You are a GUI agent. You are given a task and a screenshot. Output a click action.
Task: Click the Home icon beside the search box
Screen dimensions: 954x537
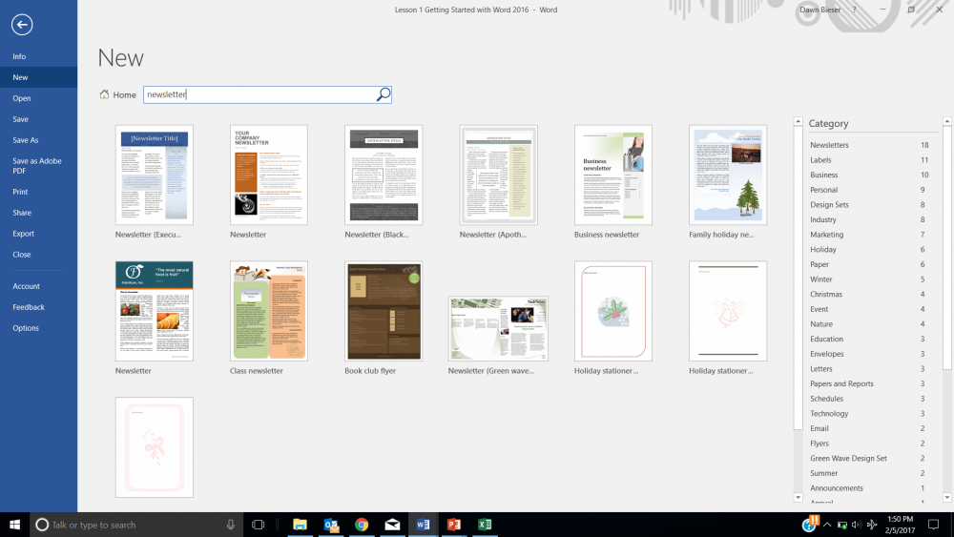(105, 94)
